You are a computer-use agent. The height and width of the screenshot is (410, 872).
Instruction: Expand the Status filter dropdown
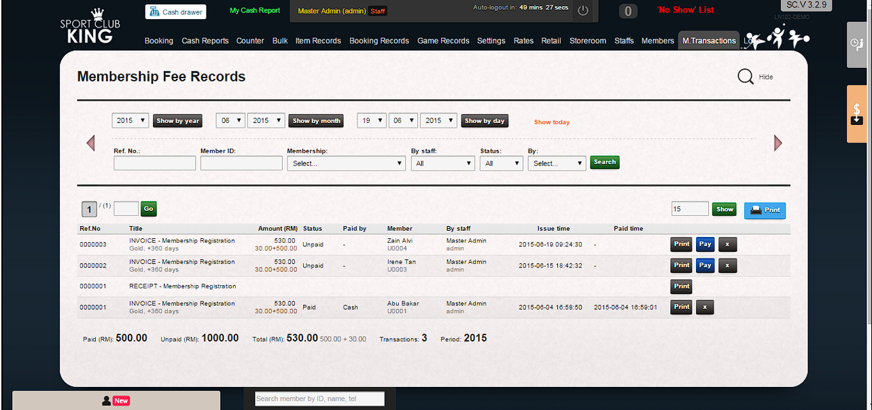tap(501, 164)
